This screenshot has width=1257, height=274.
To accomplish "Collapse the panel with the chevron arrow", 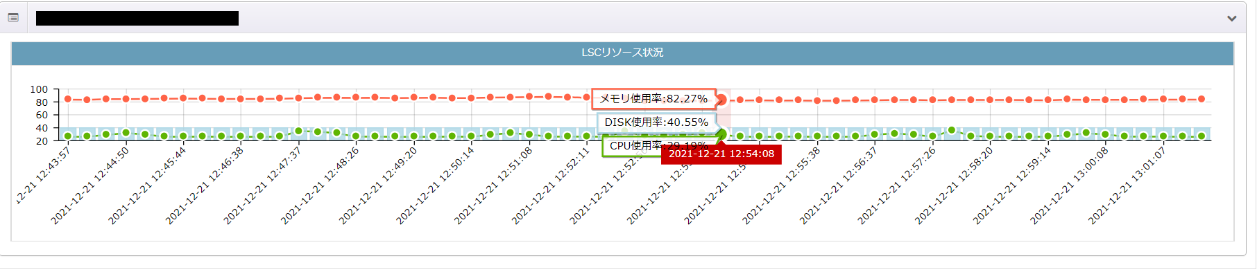I will pyautogui.click(x=1232, y=19).
